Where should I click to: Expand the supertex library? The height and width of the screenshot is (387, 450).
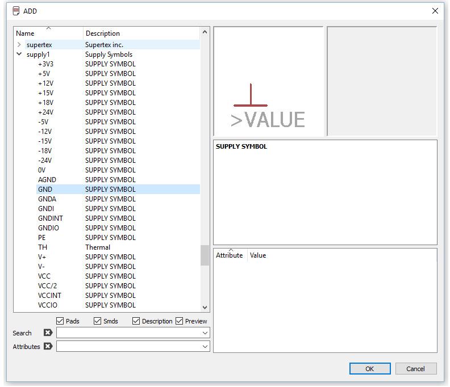(x=19, y=45)
